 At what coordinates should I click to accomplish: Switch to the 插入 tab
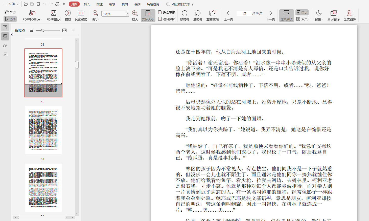(x=87, y=4)
